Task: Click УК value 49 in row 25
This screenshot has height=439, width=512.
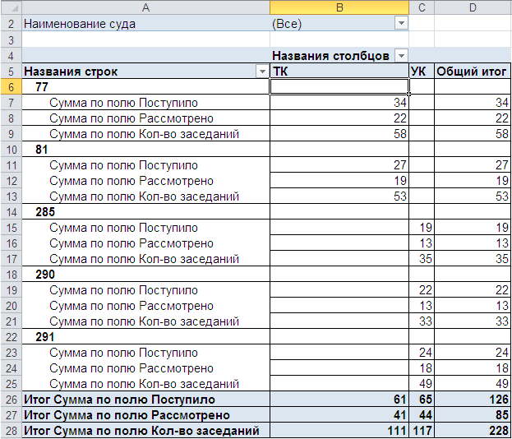Action: tap(422, 384)
